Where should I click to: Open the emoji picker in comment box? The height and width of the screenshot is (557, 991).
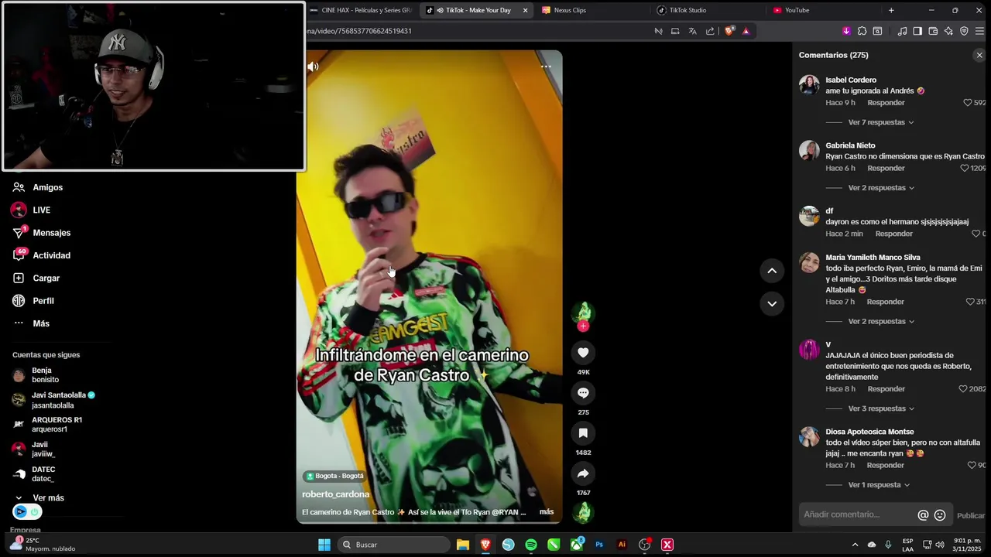[x=940, y=515]
